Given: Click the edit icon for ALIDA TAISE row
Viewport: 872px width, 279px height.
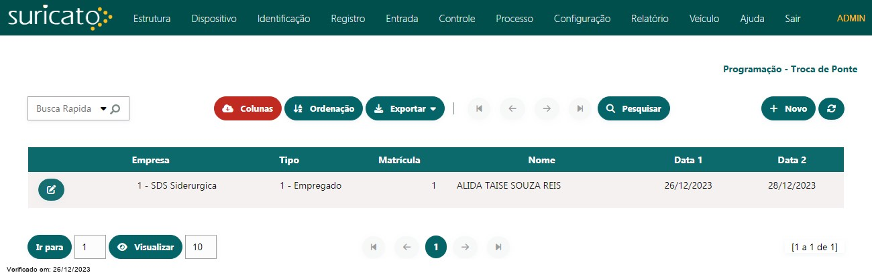Looking at the screenshot, I should click(x=51, y=190).
